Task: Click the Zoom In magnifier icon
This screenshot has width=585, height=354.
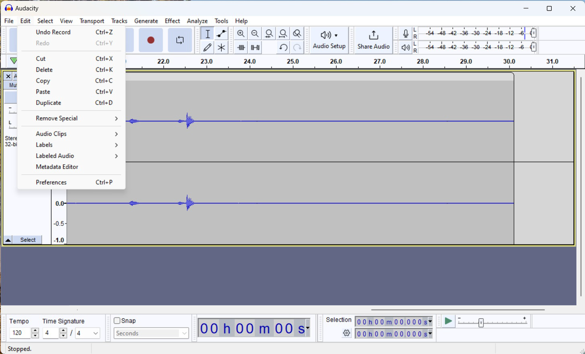Action: [241, 33]
